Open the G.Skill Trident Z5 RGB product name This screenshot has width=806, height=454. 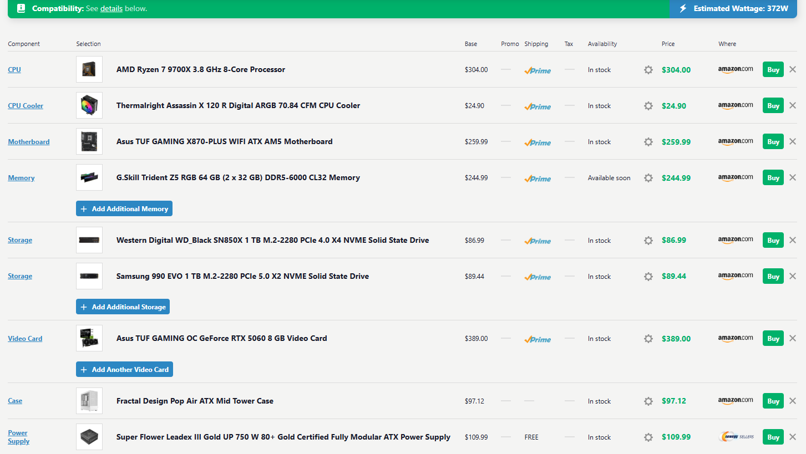click(x=238, y=178)
